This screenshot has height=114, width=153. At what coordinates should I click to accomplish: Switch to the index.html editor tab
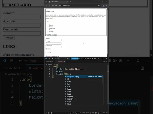(x=50, y=62)
